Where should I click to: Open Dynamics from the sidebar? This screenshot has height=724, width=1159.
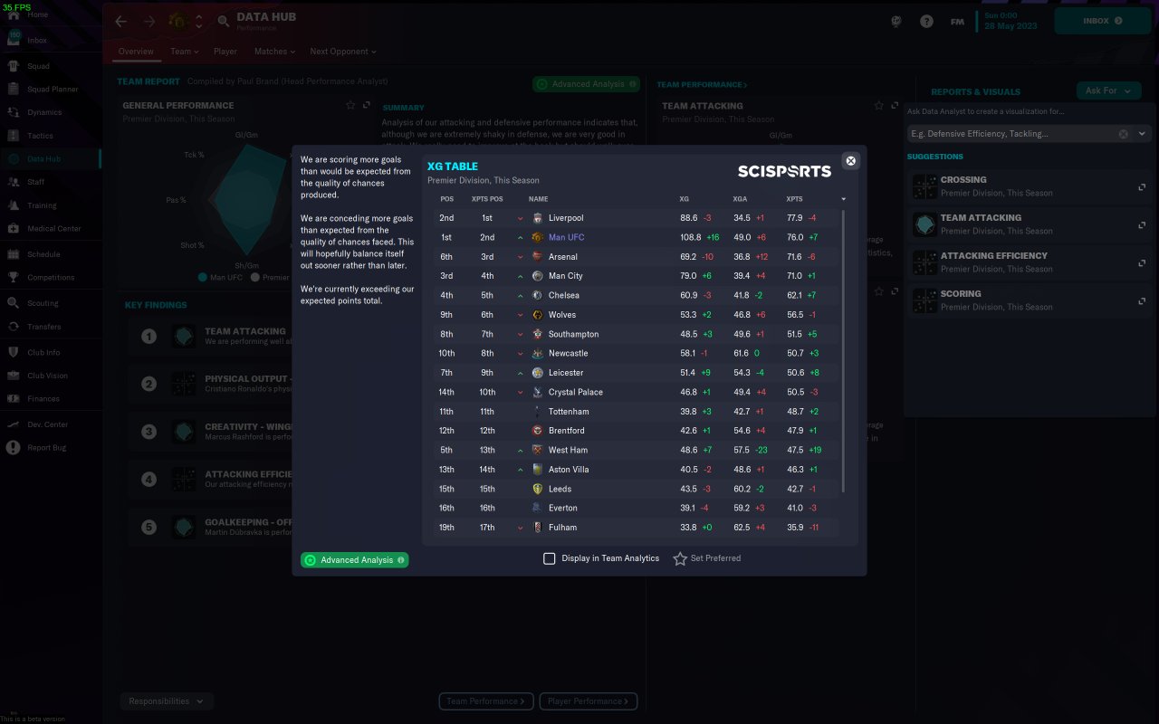pos(44,112)
